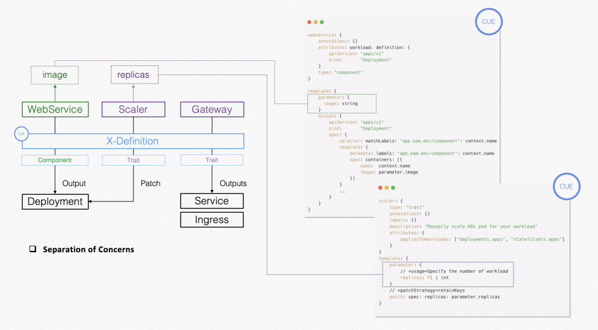Tick the Separation of Concerns checkbox
598x330 pixels.
(33, 249)
